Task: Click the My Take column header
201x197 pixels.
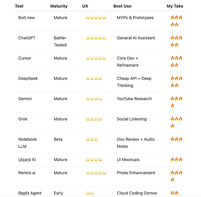Action: click(x=175, y=6)
